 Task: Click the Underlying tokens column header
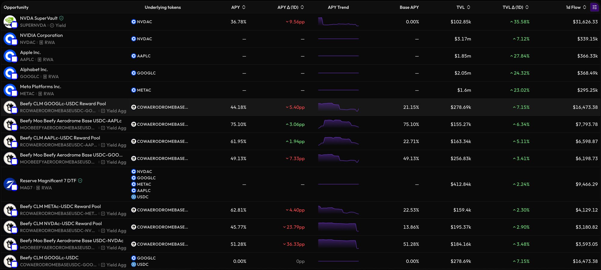pyautogui.click(x=163, y=7)
